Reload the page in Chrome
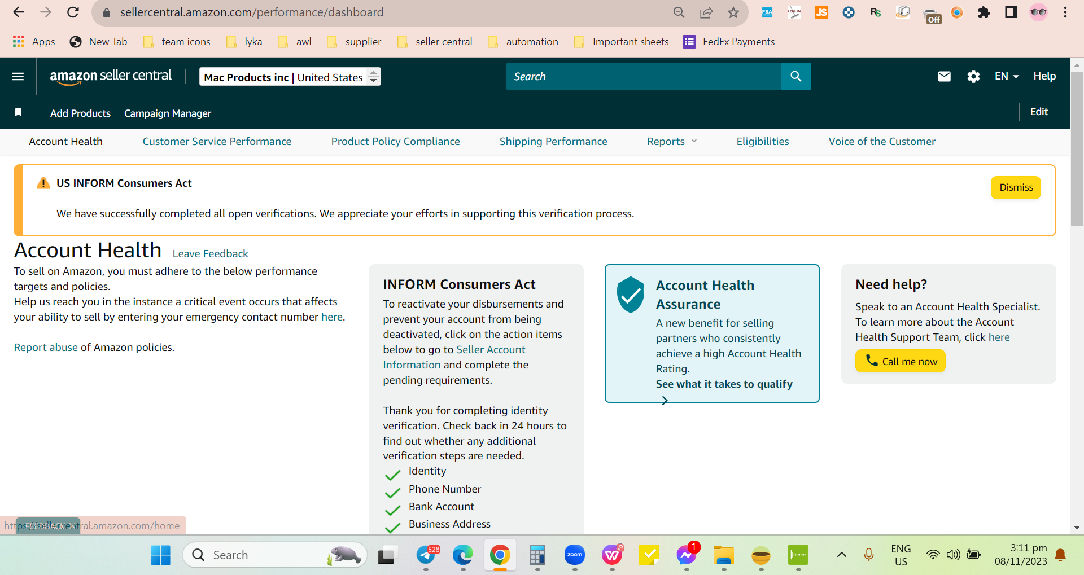1084x575 pixels. coord(73,12)
